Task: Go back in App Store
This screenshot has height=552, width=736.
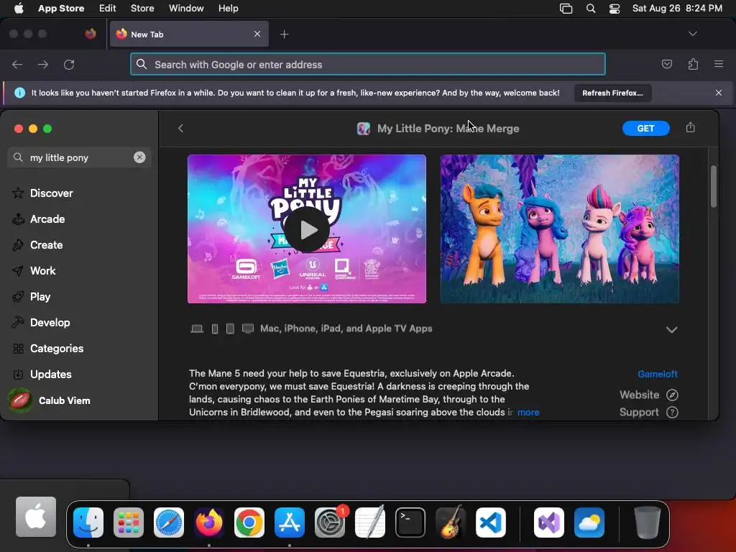Action: coord(180,128)
